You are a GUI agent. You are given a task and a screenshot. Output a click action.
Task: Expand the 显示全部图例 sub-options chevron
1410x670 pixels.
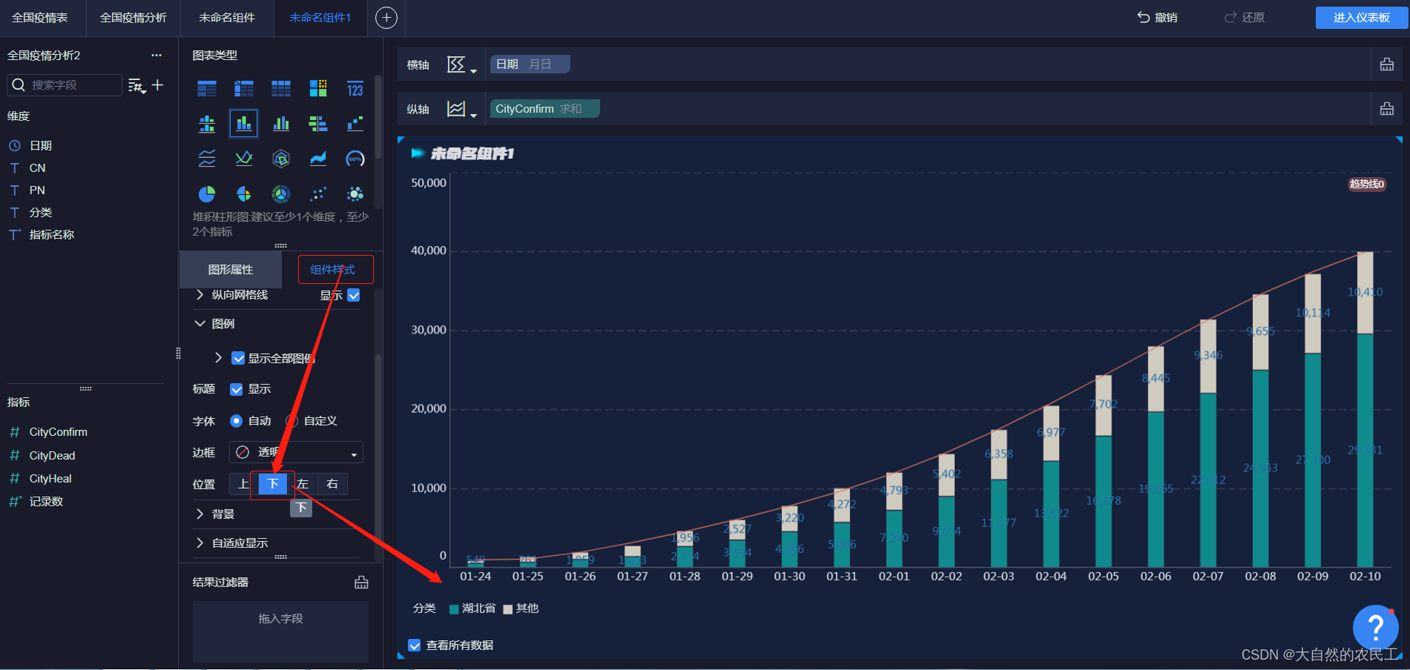218,358
